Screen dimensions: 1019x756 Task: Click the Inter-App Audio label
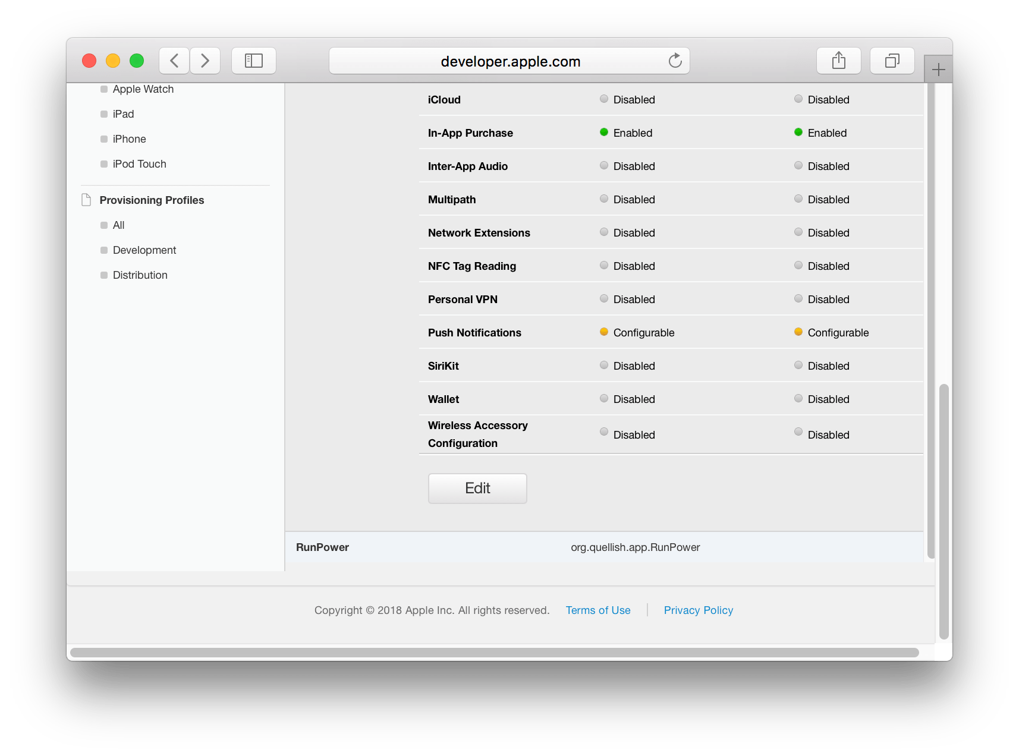468,166
